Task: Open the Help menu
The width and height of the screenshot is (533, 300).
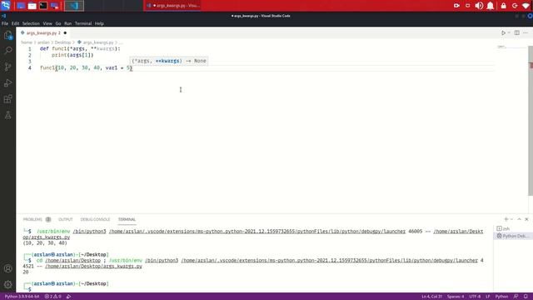Action: pyautogui.click(x=99, y=23)
